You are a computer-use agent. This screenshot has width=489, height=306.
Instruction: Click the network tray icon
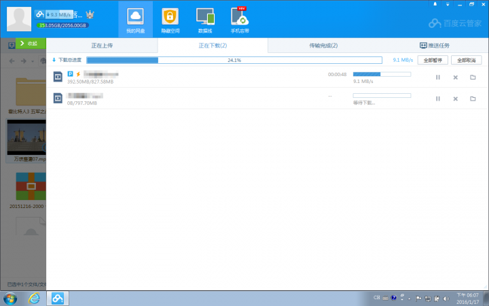[428, 299]
